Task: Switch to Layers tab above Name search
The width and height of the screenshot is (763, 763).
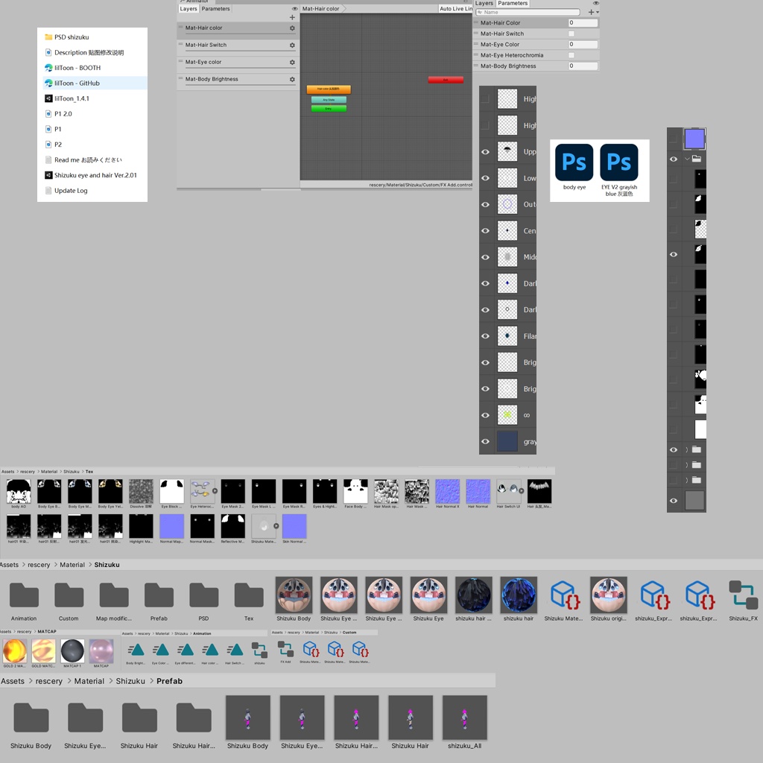Action: (484, 4)
